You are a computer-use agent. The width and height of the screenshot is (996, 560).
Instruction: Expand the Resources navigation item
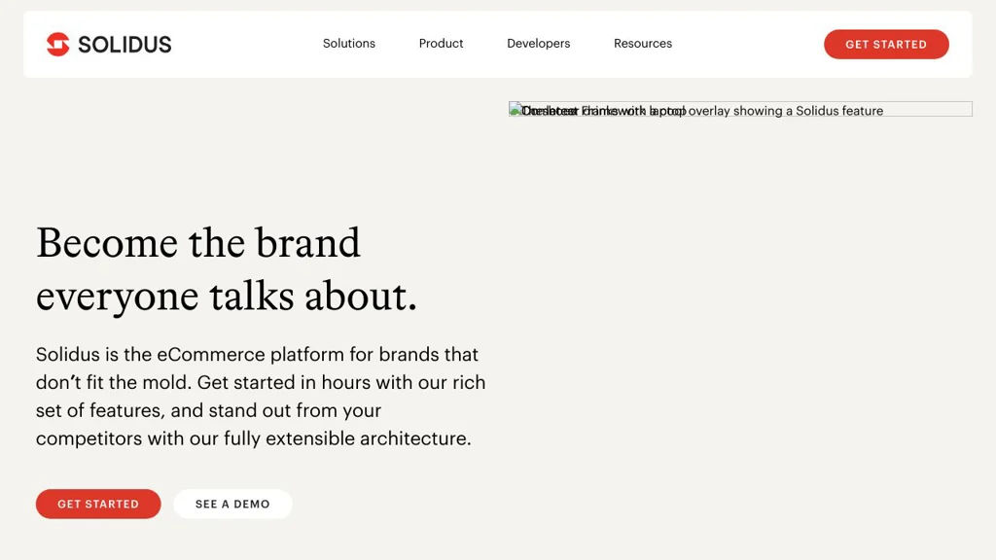coord(643,44)
